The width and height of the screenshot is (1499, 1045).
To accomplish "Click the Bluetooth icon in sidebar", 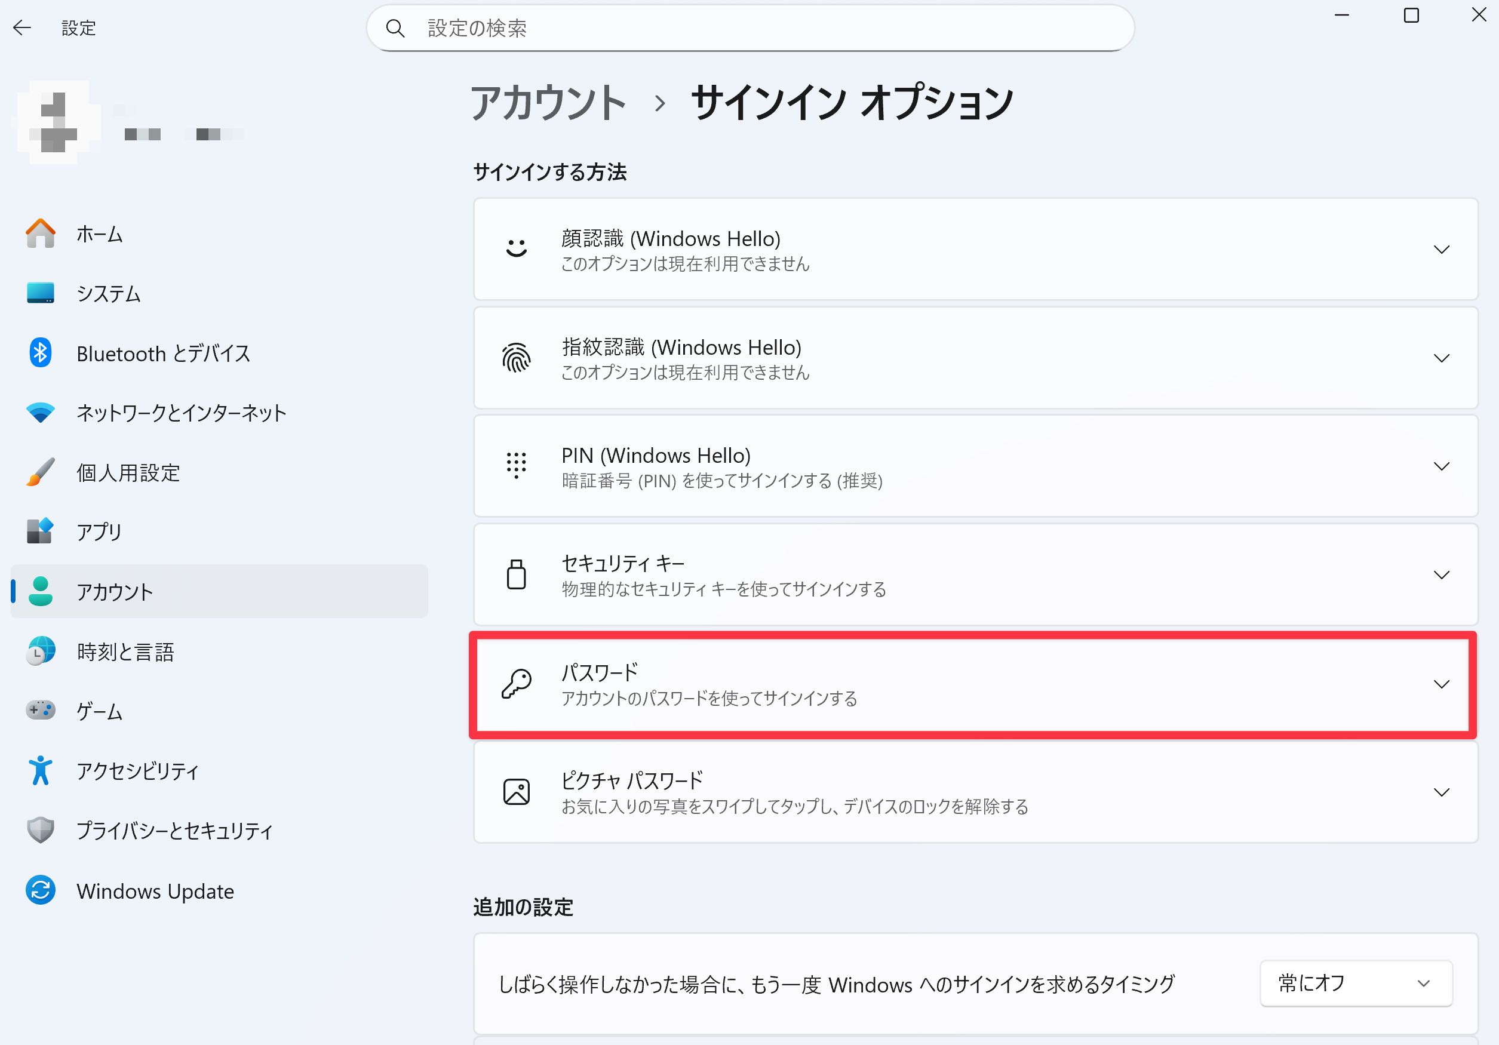I will [x=41, y=353].
